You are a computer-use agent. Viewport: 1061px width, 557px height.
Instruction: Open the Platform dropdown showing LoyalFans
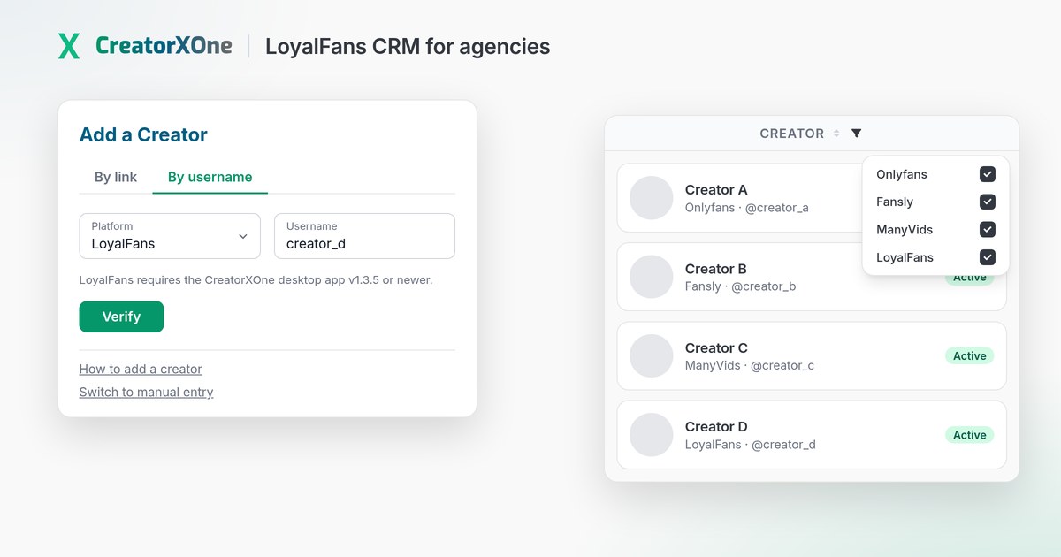click(x=170, y=236)
